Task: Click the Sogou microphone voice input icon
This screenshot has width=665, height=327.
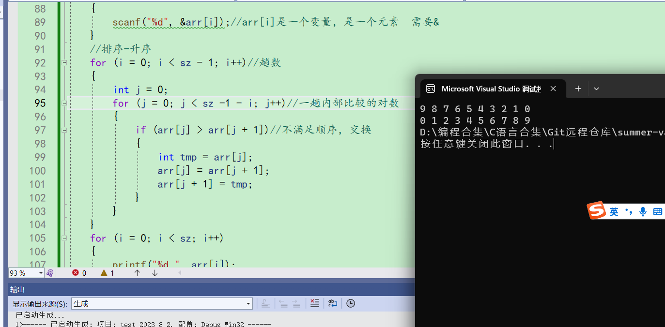Action: tap(643, 211)
